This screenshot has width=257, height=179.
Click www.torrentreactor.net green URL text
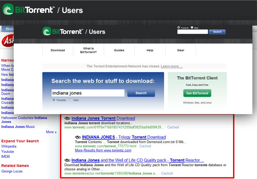click(111, 173)
